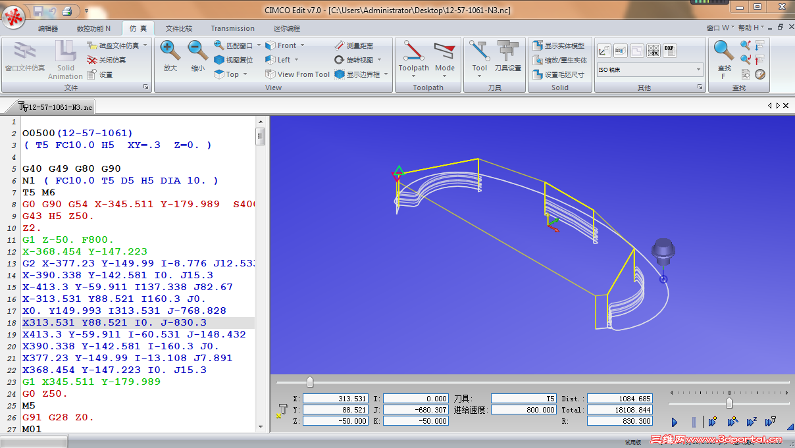This screenshot has height=448, width=795.
Task: Open the Transmission ribbon tab
Action: click(x=232, y=28)
